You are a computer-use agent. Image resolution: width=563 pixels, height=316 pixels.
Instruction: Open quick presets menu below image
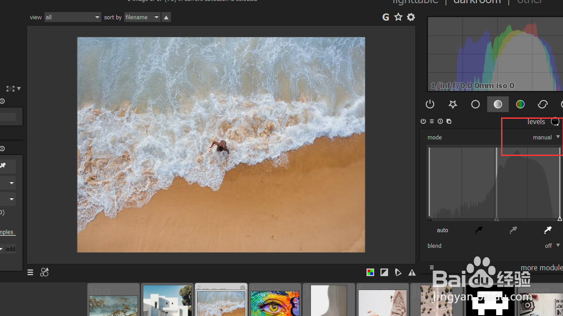30,272
